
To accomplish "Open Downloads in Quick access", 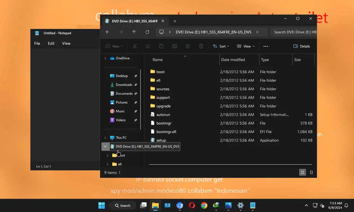I will coord(124,85).
